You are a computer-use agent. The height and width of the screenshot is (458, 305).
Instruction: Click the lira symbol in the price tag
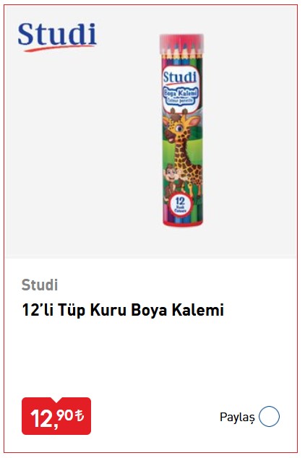tap(80, 415)
